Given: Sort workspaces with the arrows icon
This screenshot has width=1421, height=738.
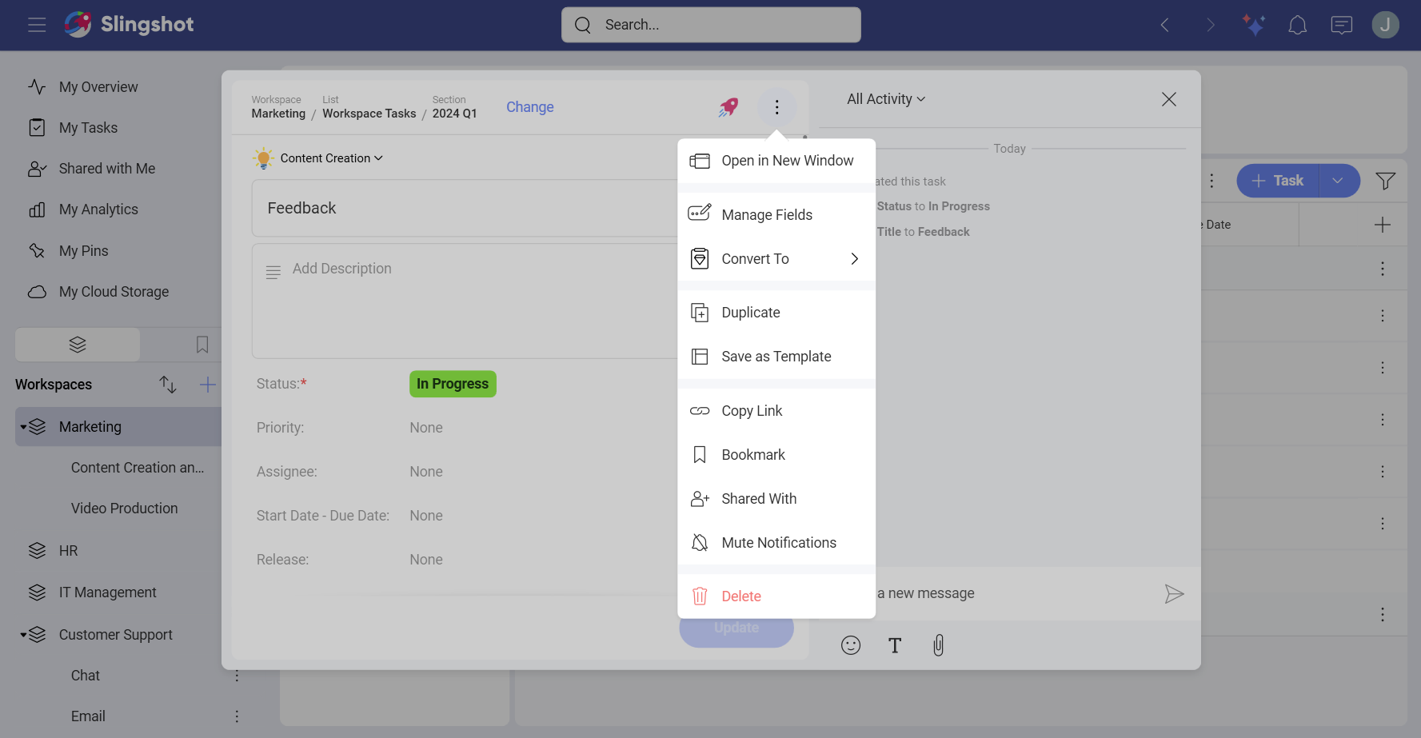Looking at the screenshot, I should [167, 385].
